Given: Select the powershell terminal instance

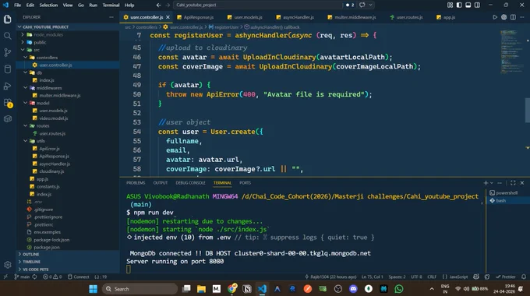Looking at the screenshot, I should click(507, 193).
